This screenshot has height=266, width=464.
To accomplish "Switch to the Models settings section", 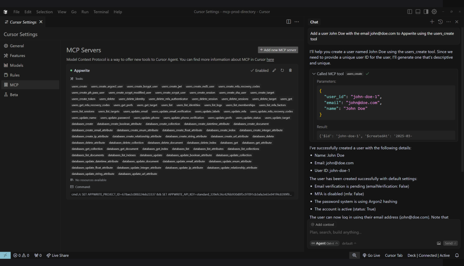I will (16, 65).
